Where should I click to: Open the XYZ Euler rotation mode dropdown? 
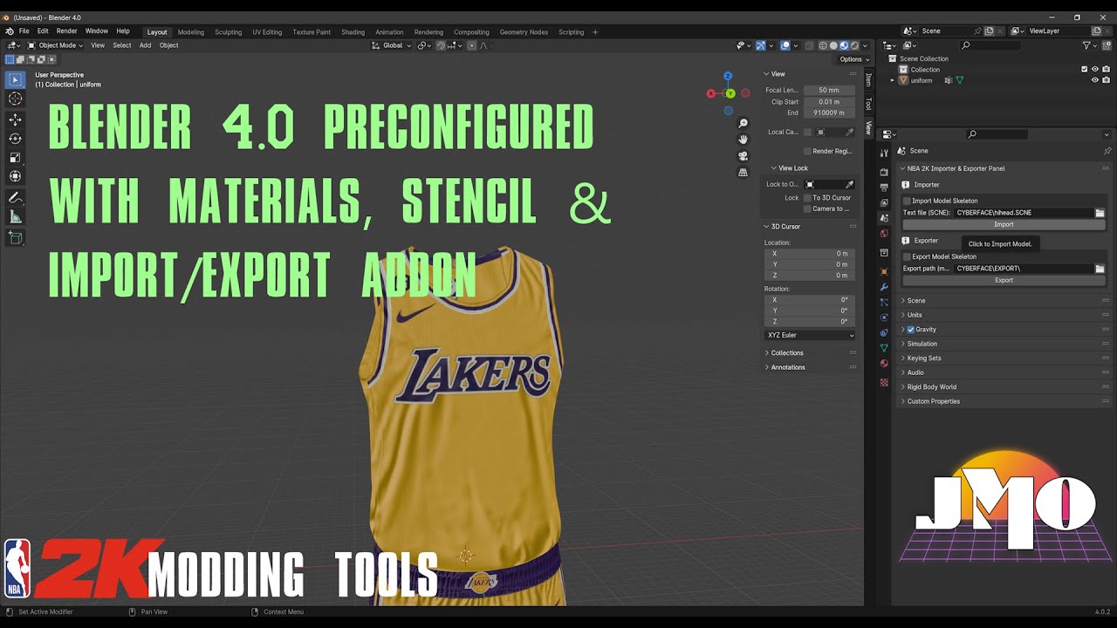coord(810,335)
